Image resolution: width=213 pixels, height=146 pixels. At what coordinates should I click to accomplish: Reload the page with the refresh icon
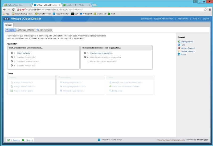13,10
